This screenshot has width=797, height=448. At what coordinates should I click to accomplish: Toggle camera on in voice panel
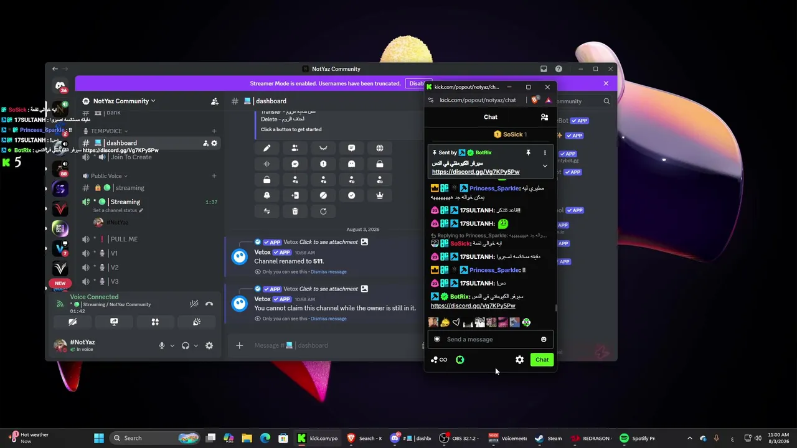(x=73, y=322)
